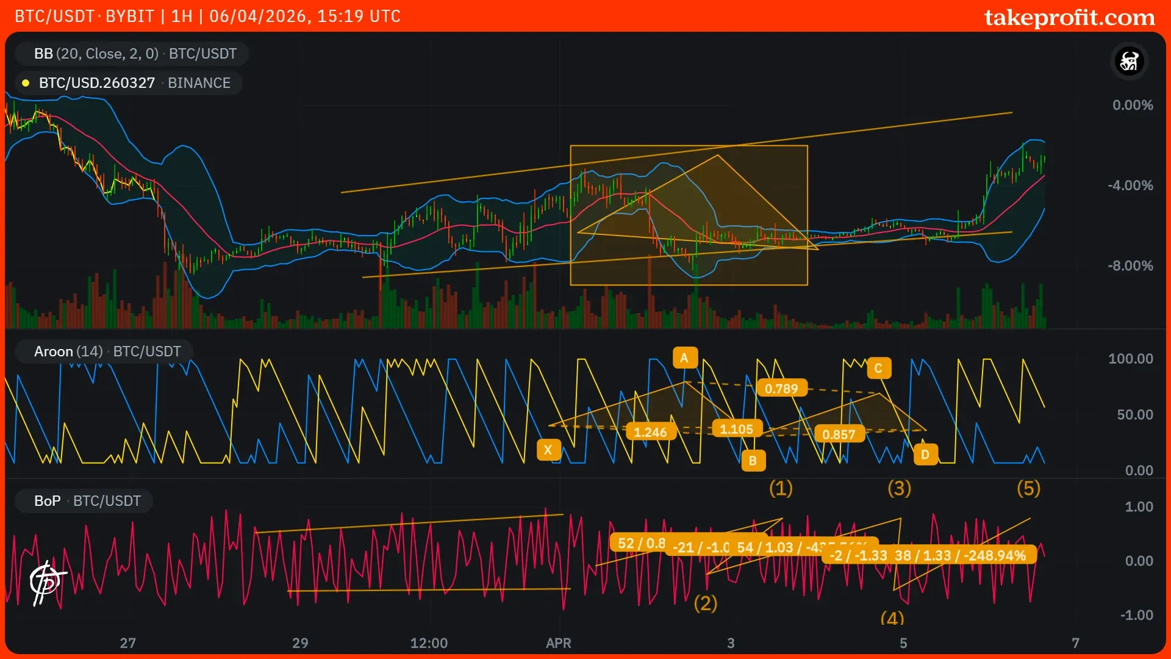Click the 1.246 ratio label
This screenshot has height=659, width=1171.
pyautogui.click(x=650, y=433)
